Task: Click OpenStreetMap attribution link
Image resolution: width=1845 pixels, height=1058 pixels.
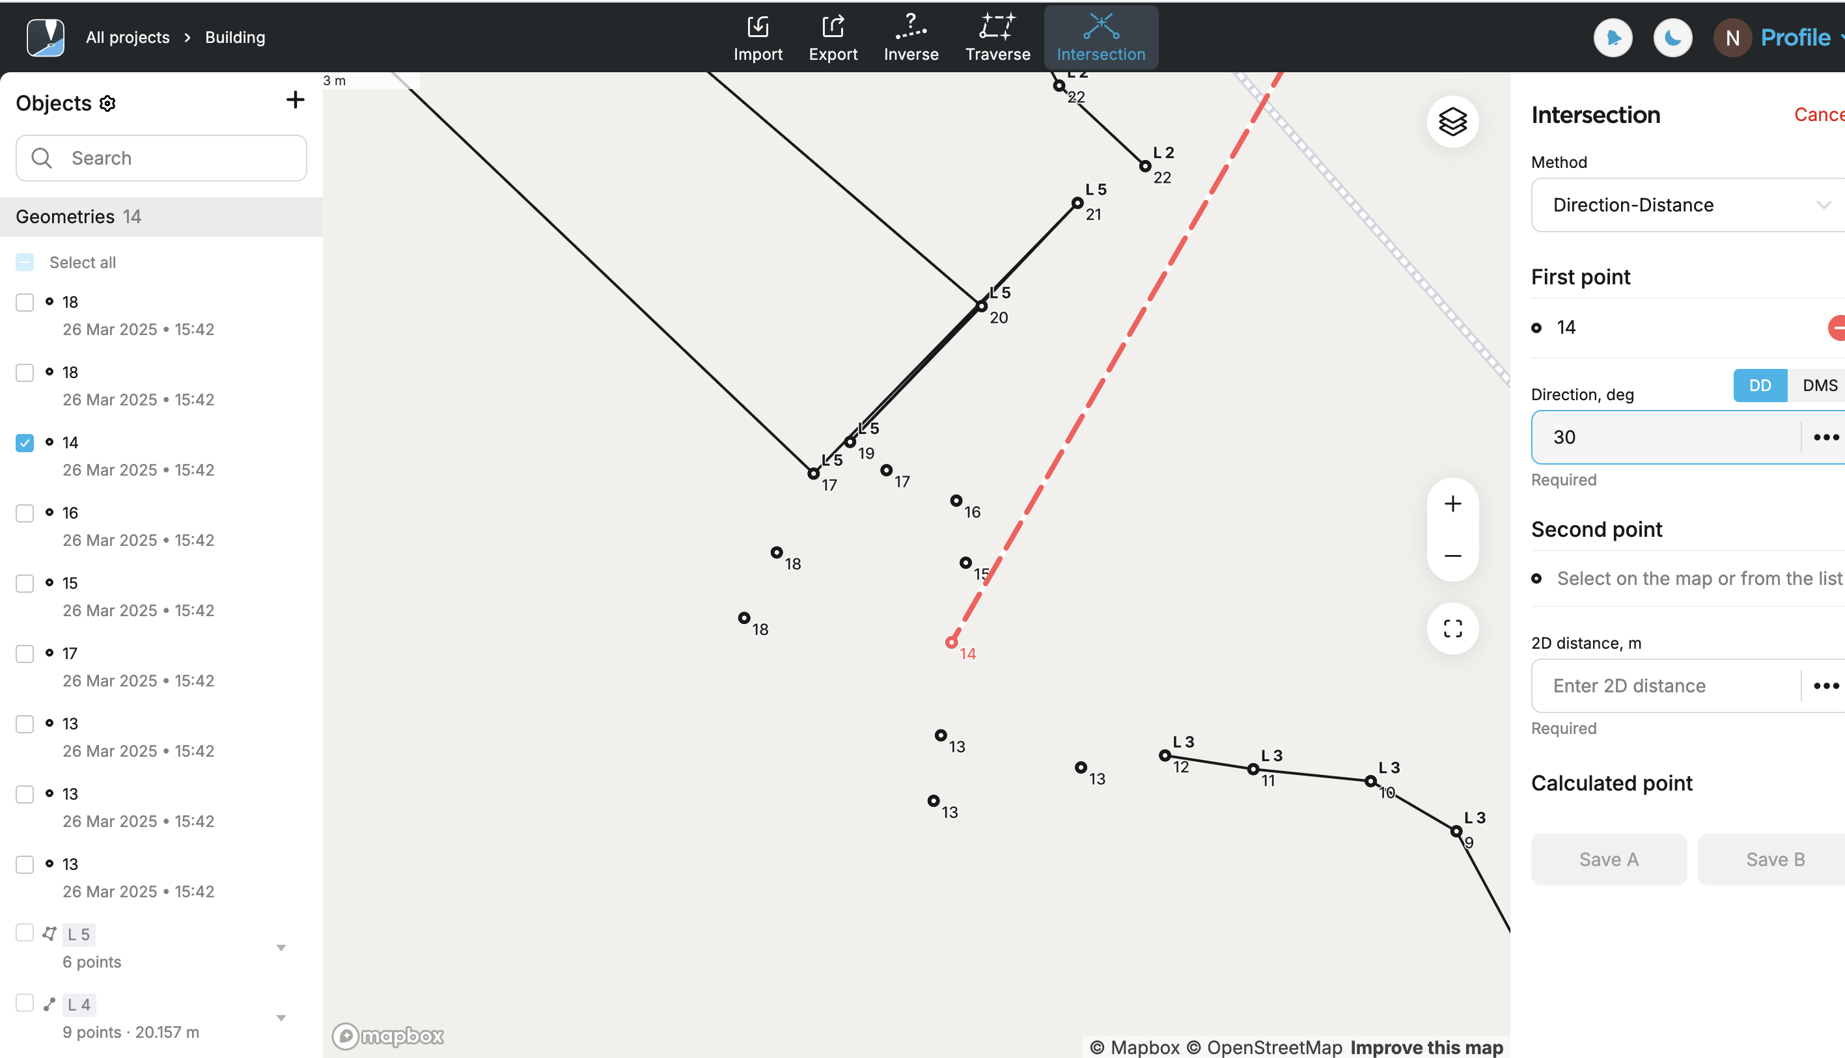Action: click(1264, 1047)
